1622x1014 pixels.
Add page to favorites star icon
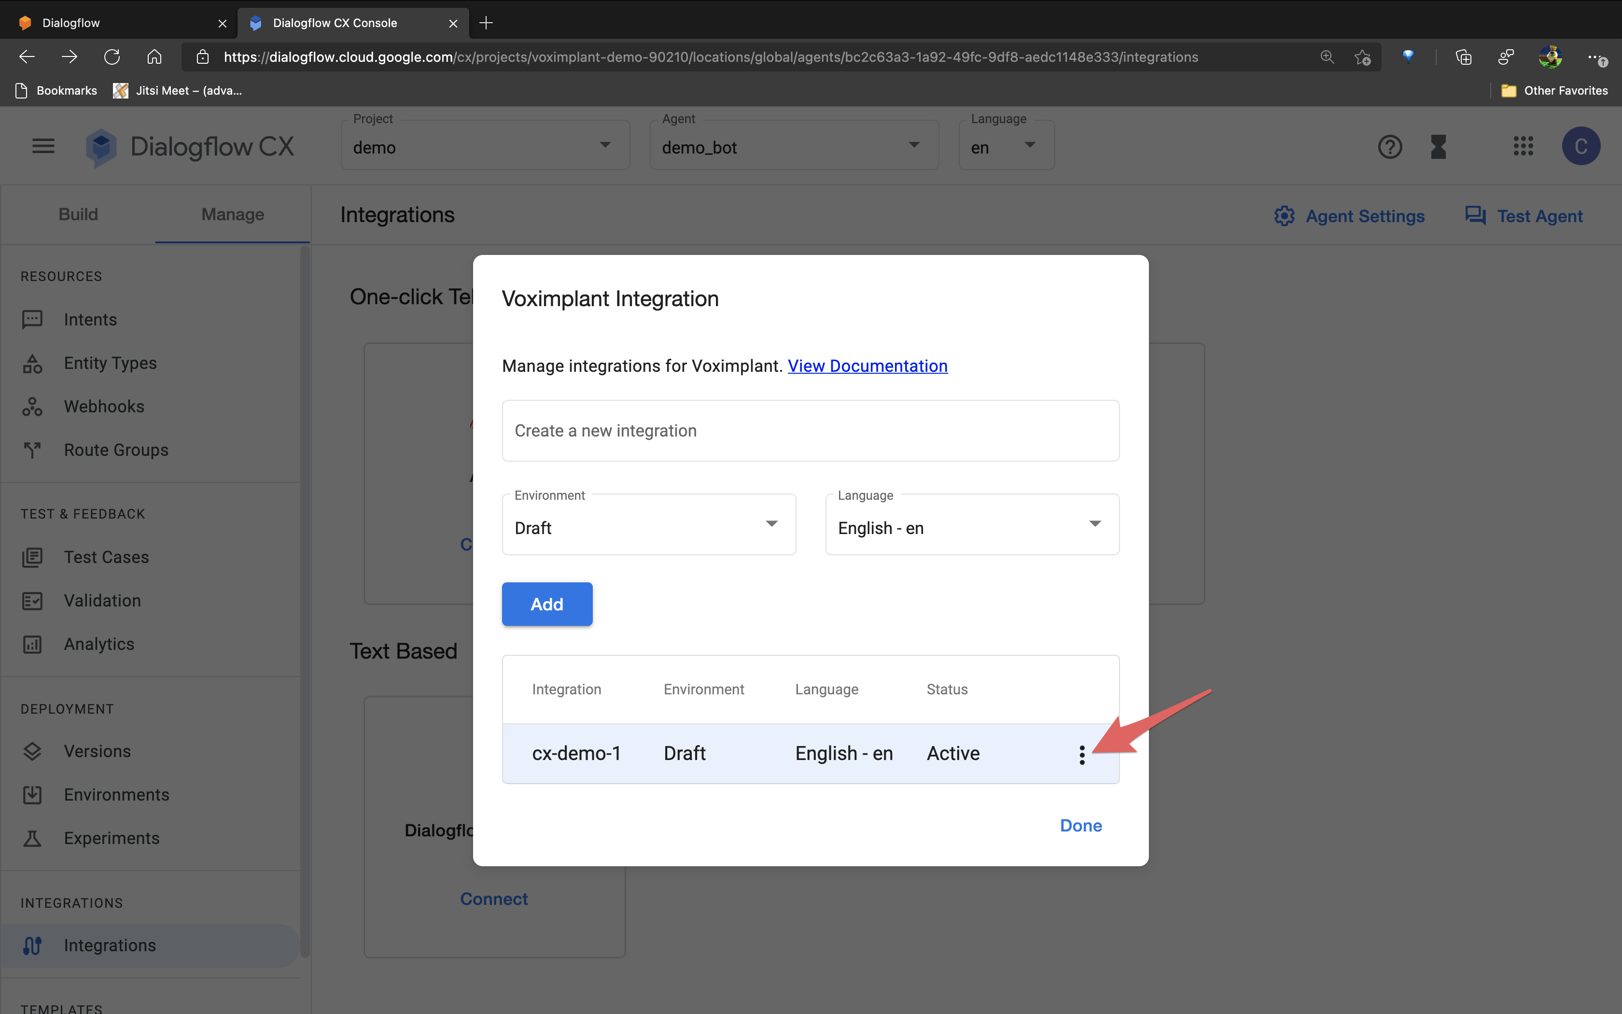[1362, 57]
